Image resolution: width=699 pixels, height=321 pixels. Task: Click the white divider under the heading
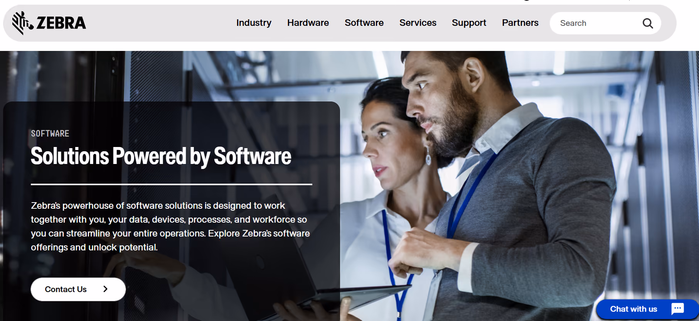(172, 184)
